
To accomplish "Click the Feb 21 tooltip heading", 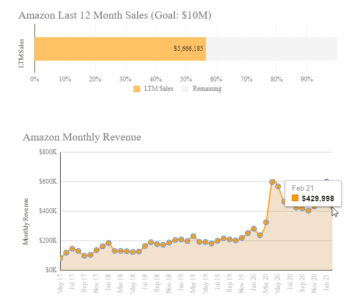I will (x=301, y=187).
